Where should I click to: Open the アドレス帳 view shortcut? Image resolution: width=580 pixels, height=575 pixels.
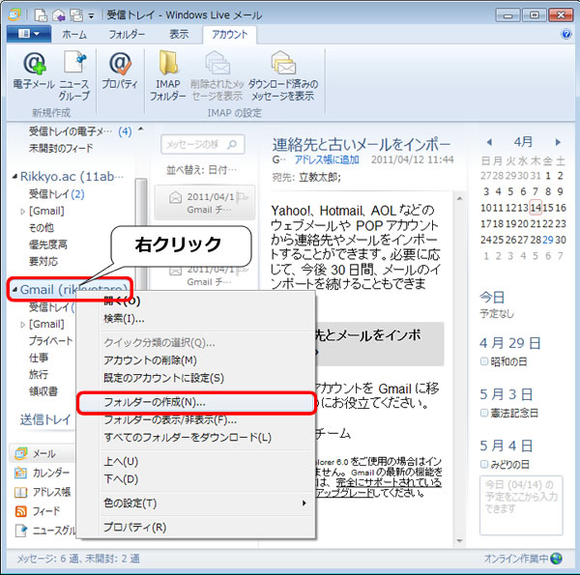point(42,492)
